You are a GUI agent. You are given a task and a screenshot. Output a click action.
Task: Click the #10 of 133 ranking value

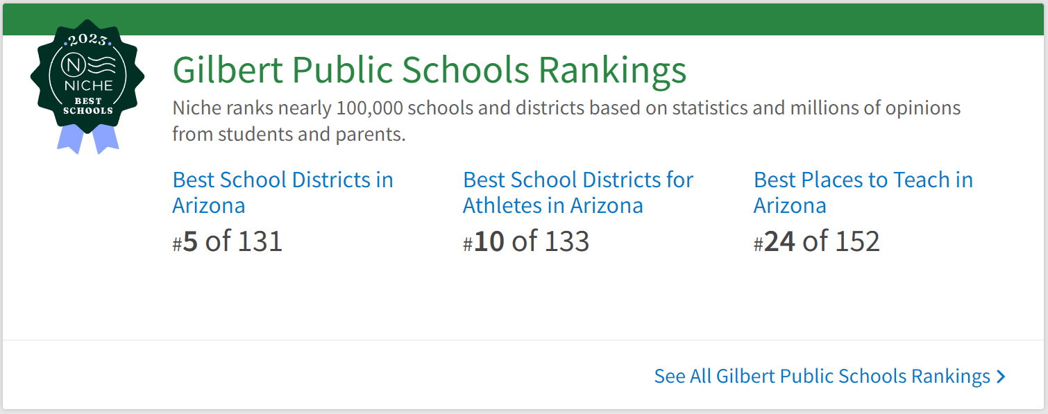point(526,241)
